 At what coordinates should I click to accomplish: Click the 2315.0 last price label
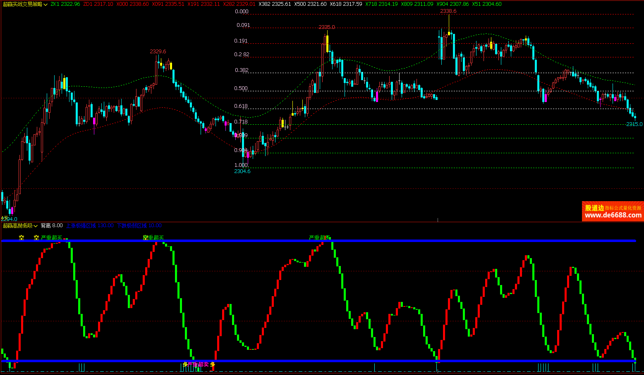(634, 124)
